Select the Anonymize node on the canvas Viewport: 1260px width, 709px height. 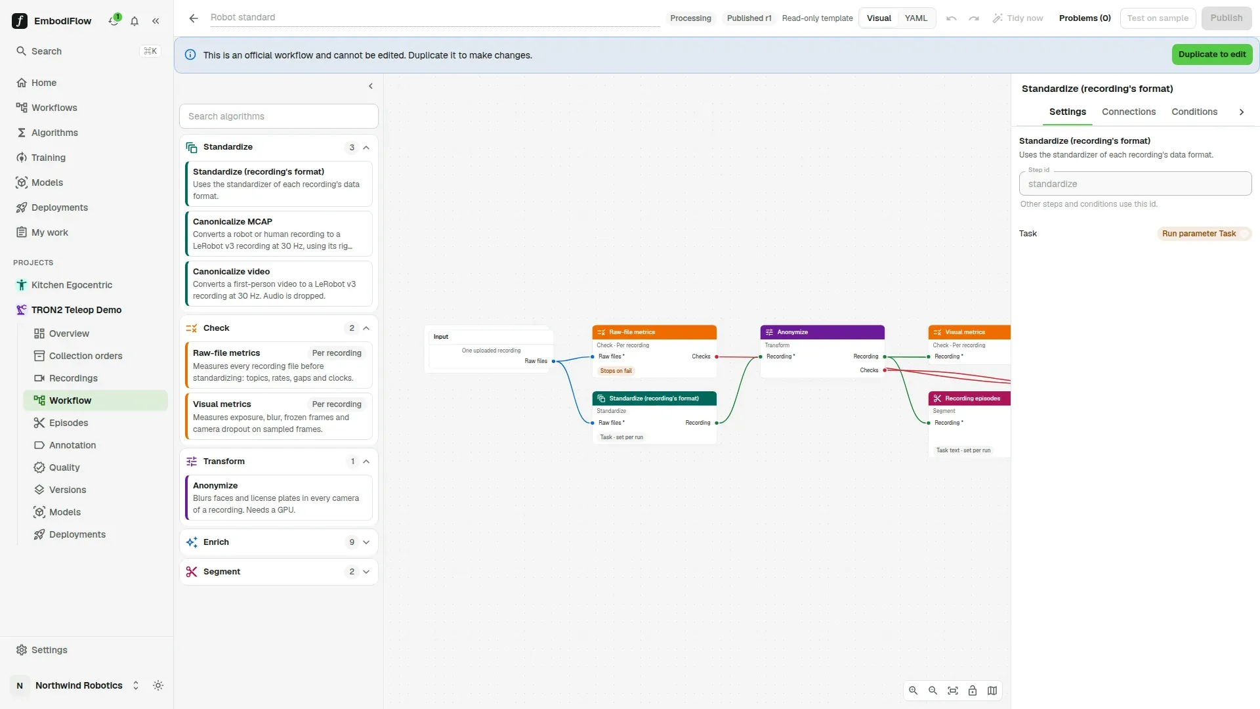(x=822, y=351)
